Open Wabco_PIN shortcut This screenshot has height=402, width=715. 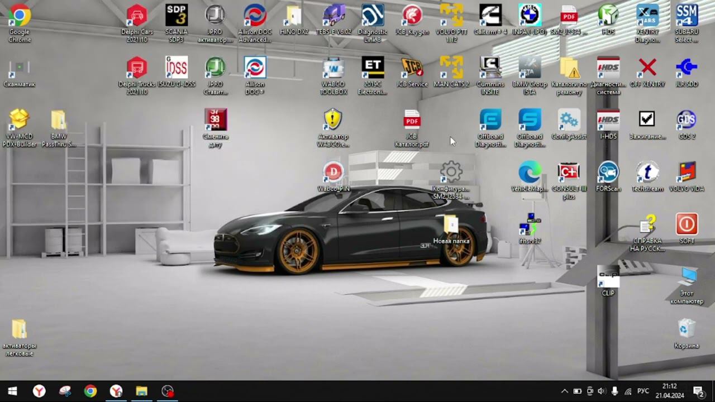point(334,176)
